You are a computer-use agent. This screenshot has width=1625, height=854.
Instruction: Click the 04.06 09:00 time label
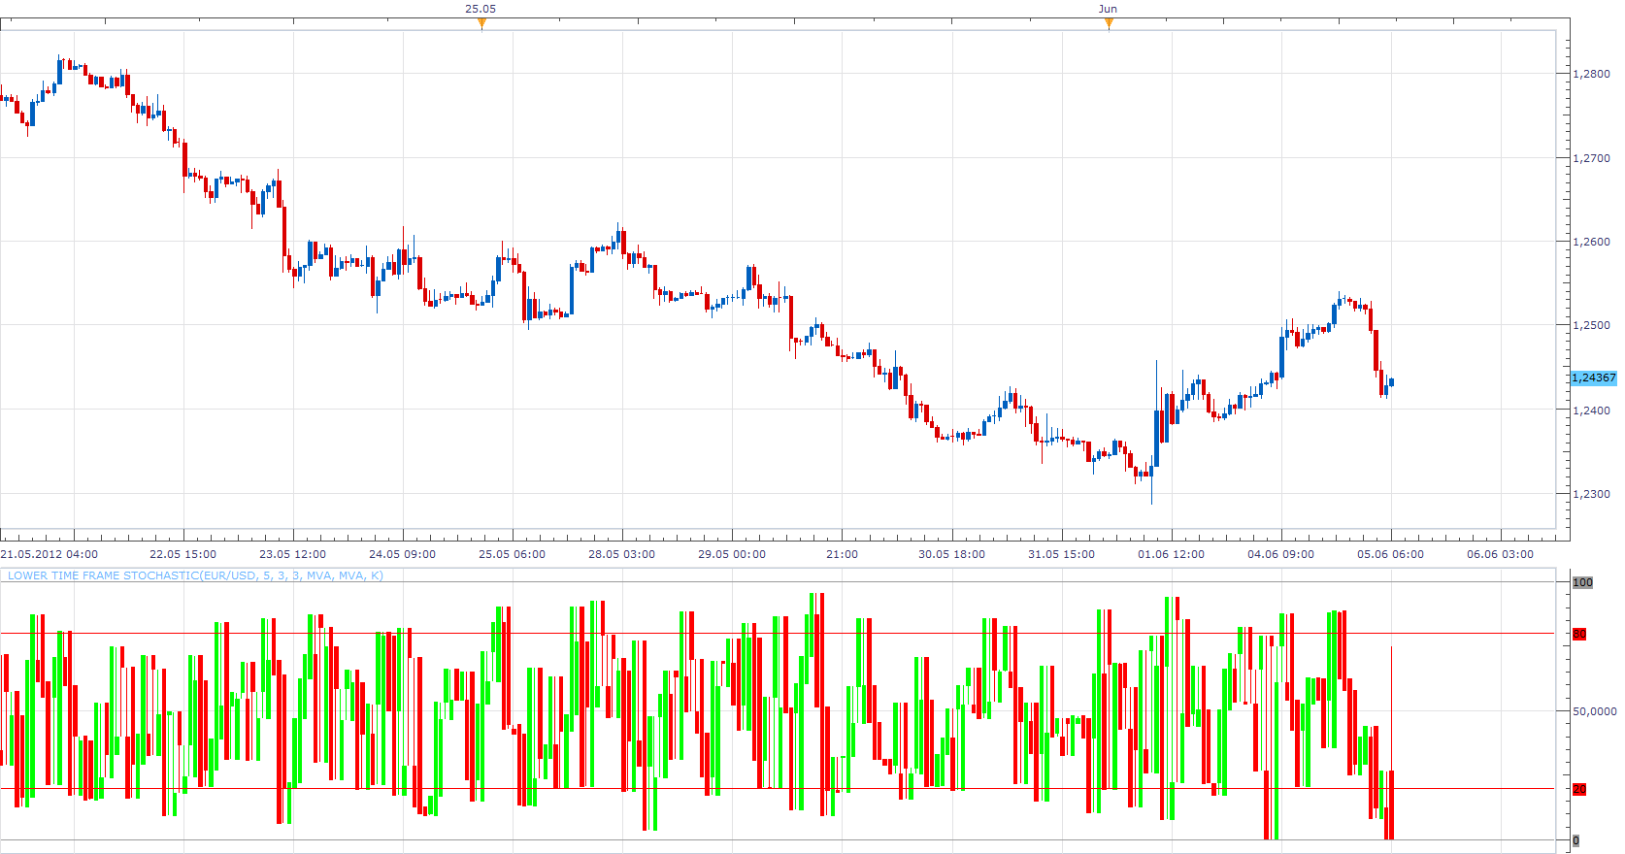[x=1280, y=554]
